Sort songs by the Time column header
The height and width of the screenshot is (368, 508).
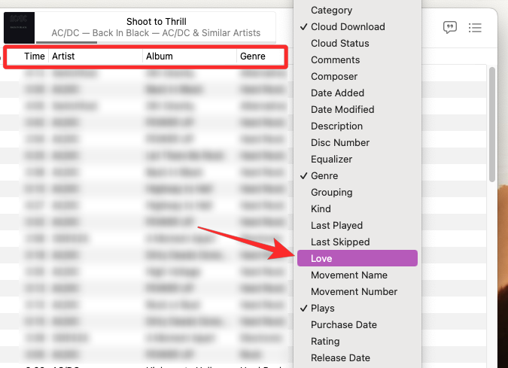[34, 56]
